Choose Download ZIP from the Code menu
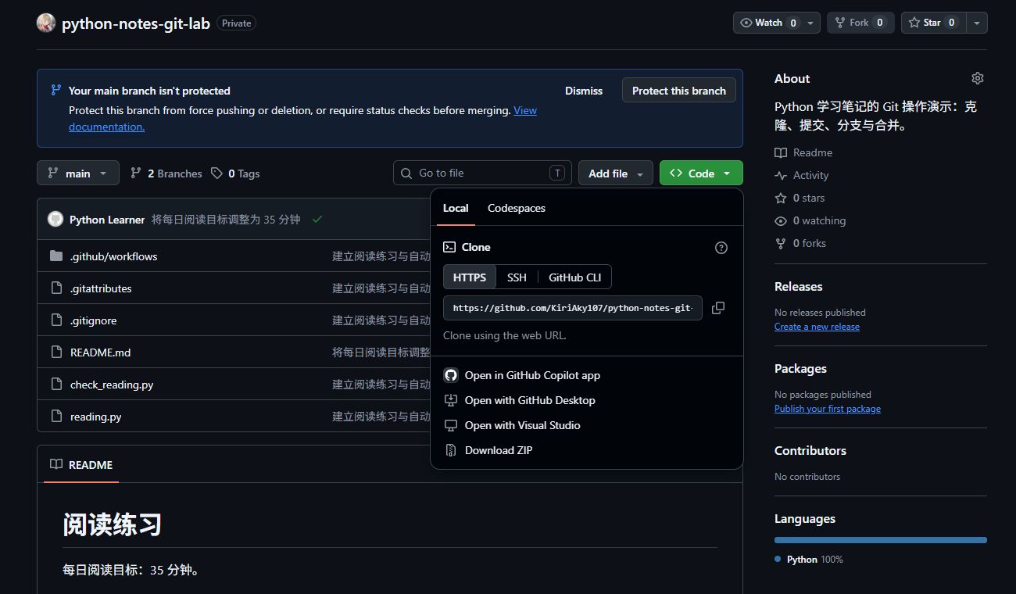 click(x=586, y=450)
